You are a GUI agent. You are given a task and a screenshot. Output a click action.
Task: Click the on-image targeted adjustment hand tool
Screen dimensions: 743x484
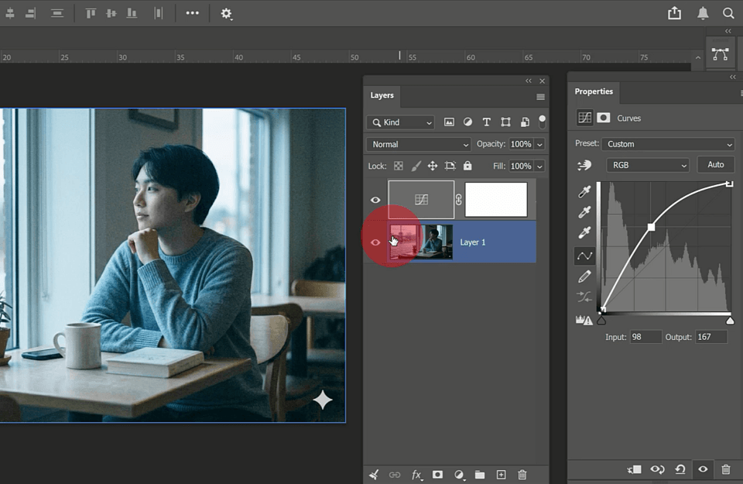pyautogui.click(x=584, y=165)
